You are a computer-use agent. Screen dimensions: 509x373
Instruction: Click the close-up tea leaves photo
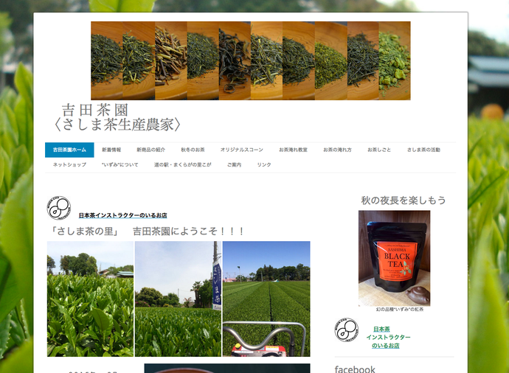tap(90, 299)
